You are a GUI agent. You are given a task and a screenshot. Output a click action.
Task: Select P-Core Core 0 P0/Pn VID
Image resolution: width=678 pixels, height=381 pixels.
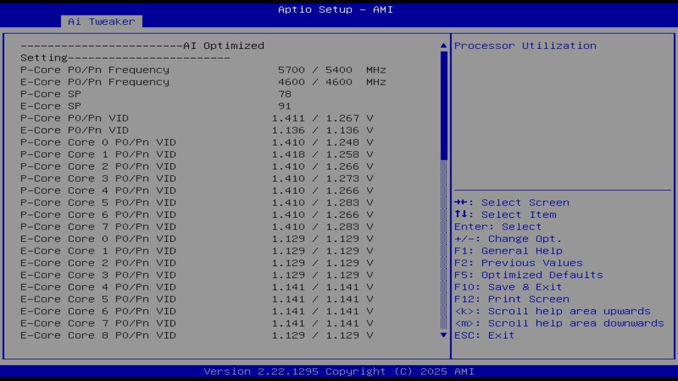click(98, 142)
